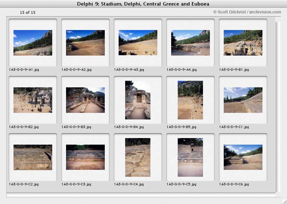Image resolution: width=287 pixels, height=204 pixels.
Task: Click the vertical scrollbar track
Action: [278, 107]
